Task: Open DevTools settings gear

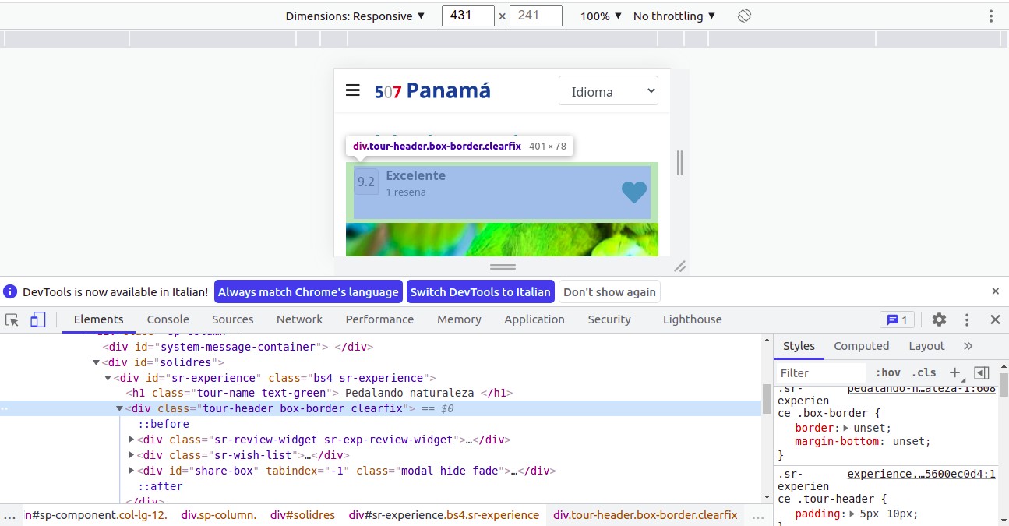Action: (x=939, y=319)
